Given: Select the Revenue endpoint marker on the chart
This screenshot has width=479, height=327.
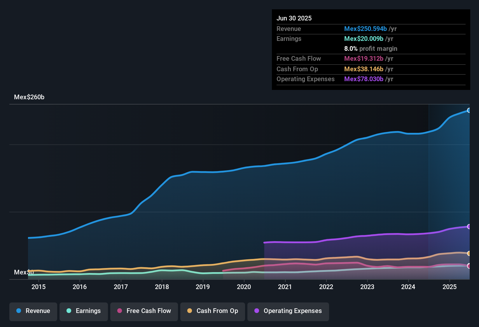Looking at the screenshot, I should [469, 110].
